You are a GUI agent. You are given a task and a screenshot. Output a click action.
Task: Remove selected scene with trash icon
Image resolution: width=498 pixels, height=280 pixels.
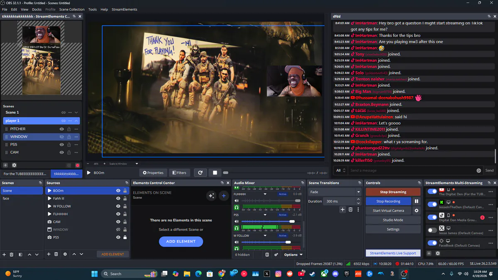(x=12, y=254)
